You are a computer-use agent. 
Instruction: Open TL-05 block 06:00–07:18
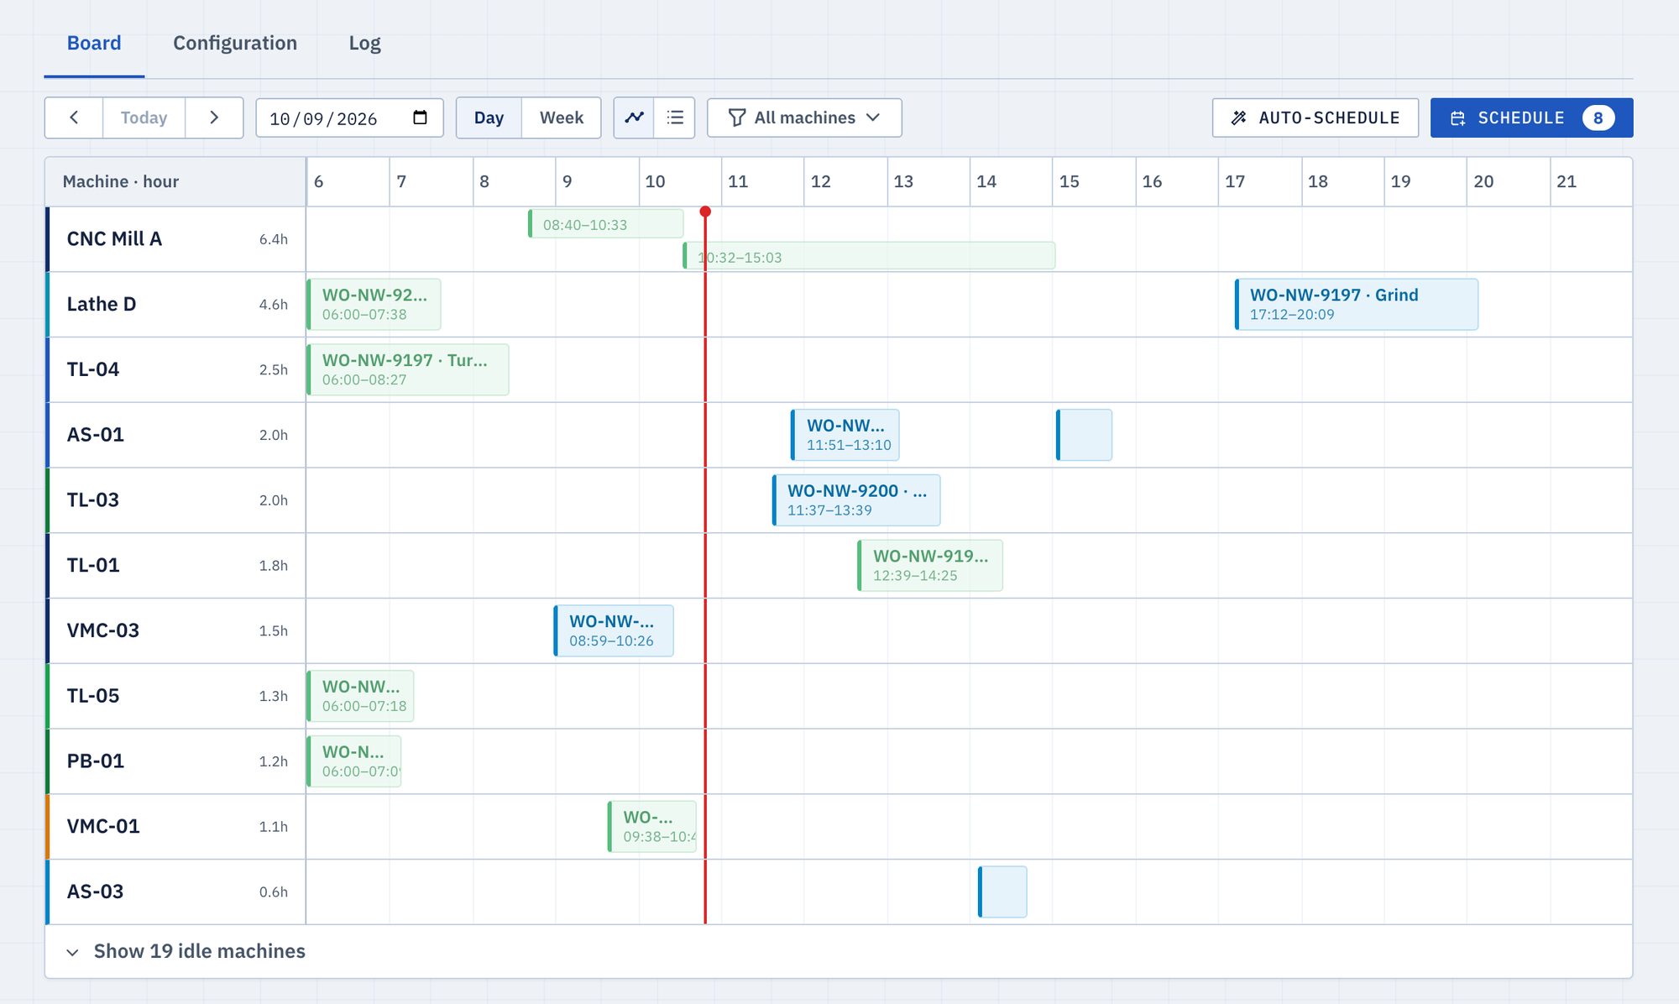(360, 696)
